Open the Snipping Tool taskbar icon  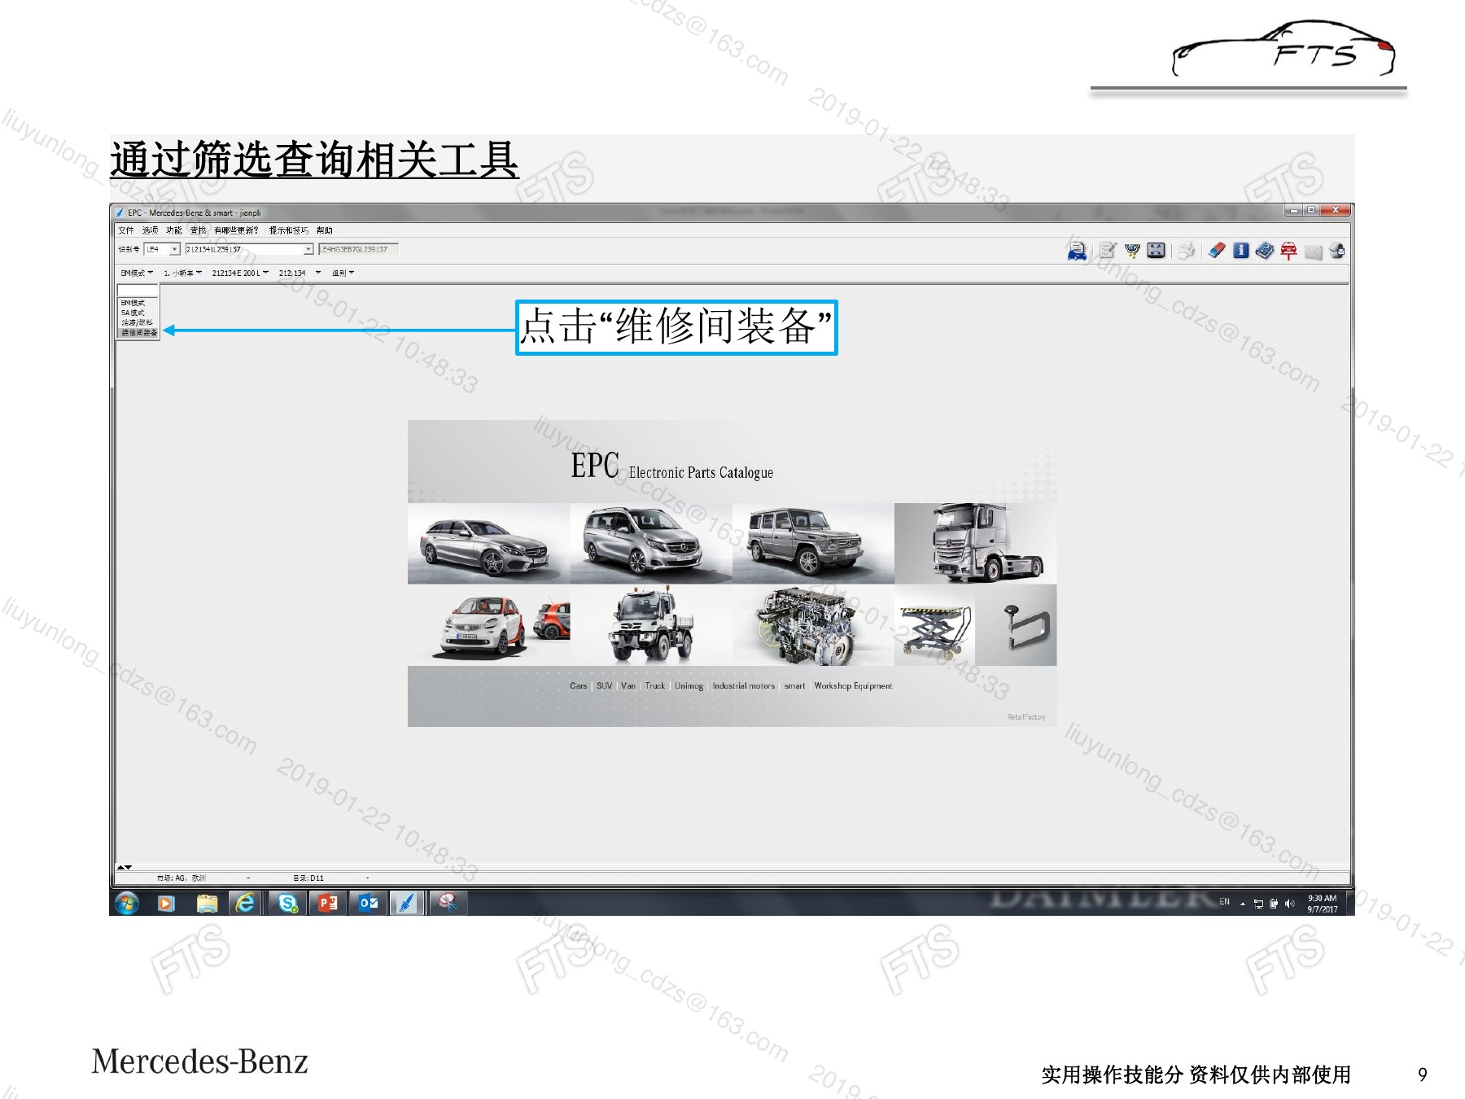click(447, 903)
